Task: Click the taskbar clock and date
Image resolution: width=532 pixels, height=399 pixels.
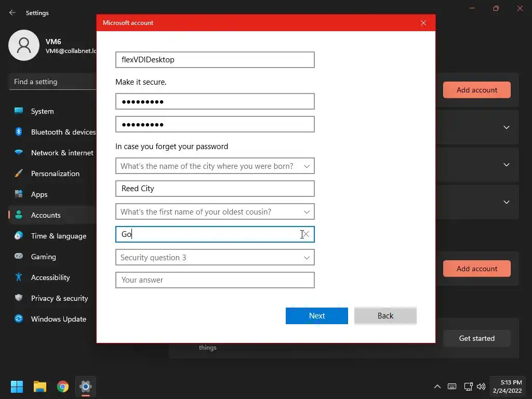Action: coord(507,387)
